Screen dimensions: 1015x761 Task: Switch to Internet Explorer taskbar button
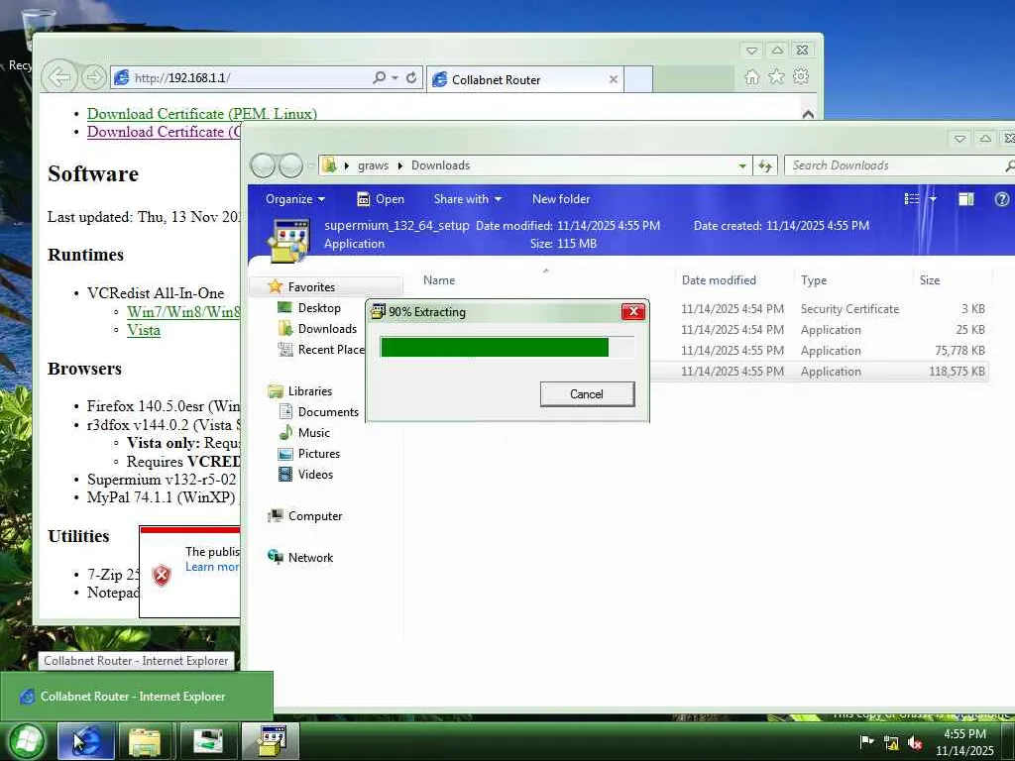pyautogui.click(x=87, y=741)
